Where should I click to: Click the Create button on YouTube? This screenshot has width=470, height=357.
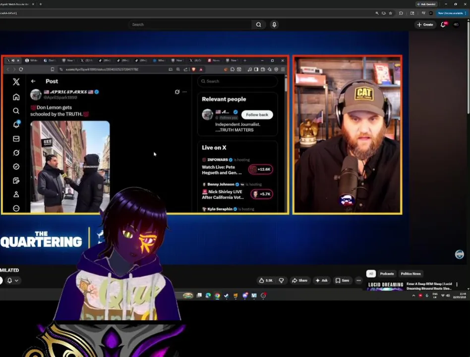point(425,25)
